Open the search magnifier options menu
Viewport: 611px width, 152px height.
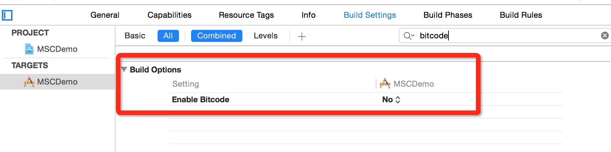(409, 36)
